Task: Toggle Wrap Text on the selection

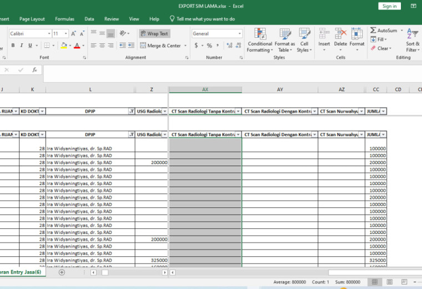Action: click(x=154, y=34)
